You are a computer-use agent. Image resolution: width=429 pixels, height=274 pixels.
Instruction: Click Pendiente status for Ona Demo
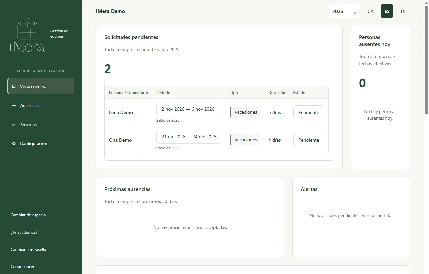tap(309, 140)
